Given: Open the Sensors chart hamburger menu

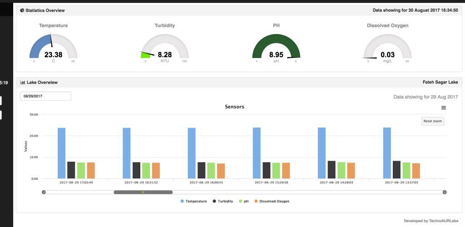Looking at the screenshot, I should click(x=443, y=108).
